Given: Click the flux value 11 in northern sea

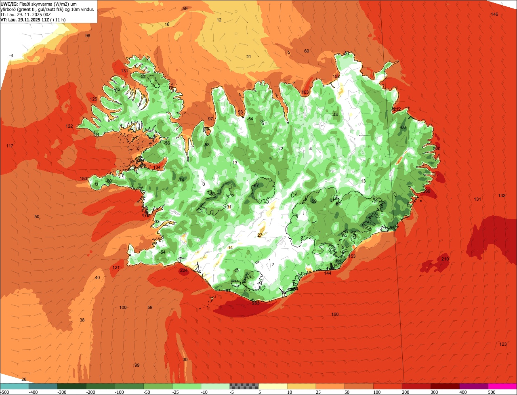Looking at the screenshot, I should (x=249, y=57).
